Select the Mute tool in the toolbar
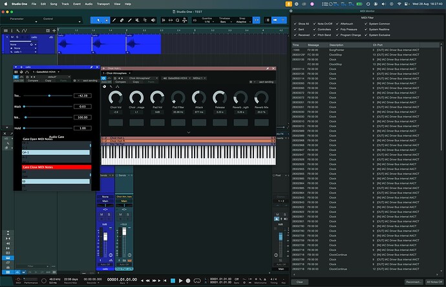The image size is (446, 287). pyautogui.click(x=138, y=20)
